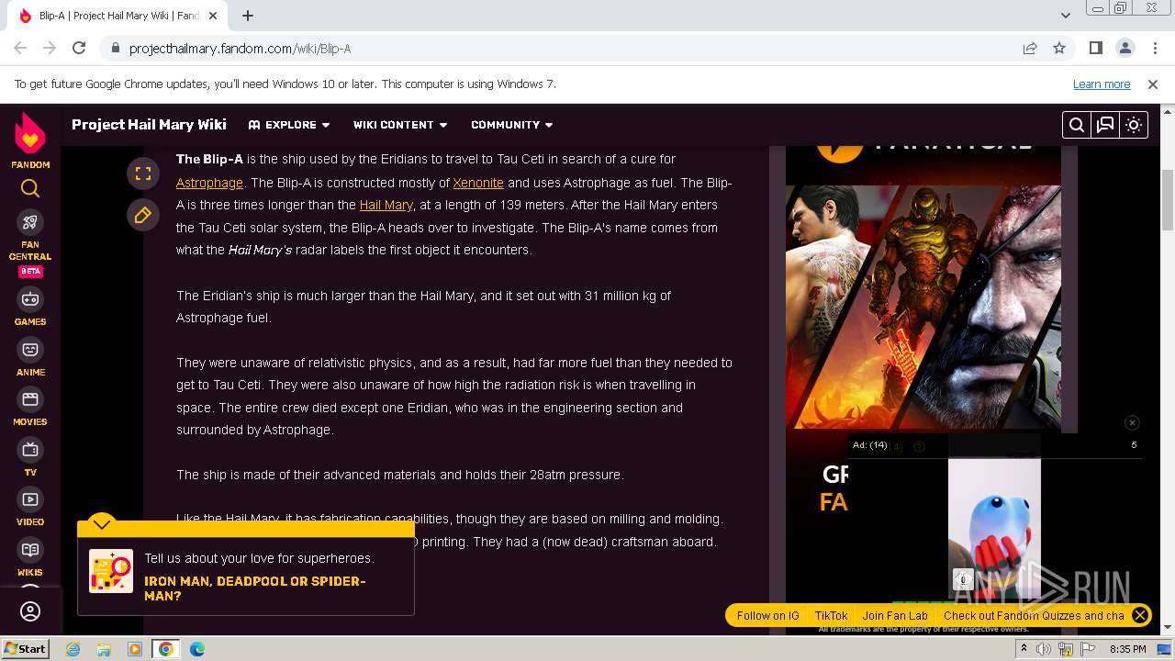The height and width of the screenshot is (661, 1175).
Task: Open Microsoft Edge from the taskbar
Action: [197, 649]
